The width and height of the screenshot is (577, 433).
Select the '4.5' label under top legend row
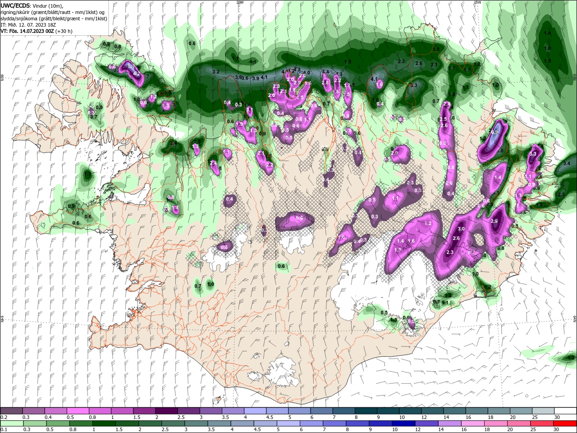[x=270, y=417]
